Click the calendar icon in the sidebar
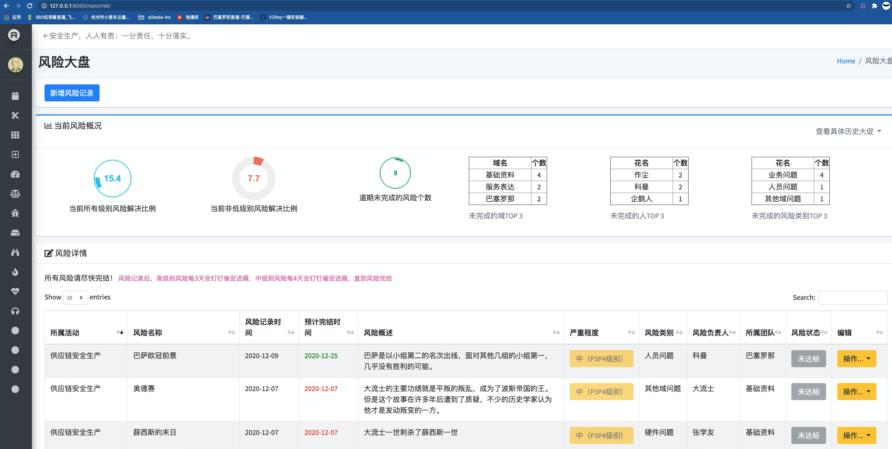Viewport: 892px width, 449px height. 15,96
